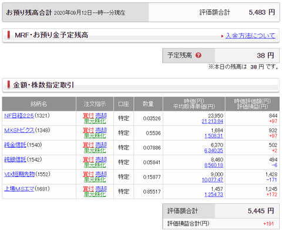This screenshot has height=232, width=282.
Task: Click 売却 for MXSトピクス
Action: click(x=101, y=130)
